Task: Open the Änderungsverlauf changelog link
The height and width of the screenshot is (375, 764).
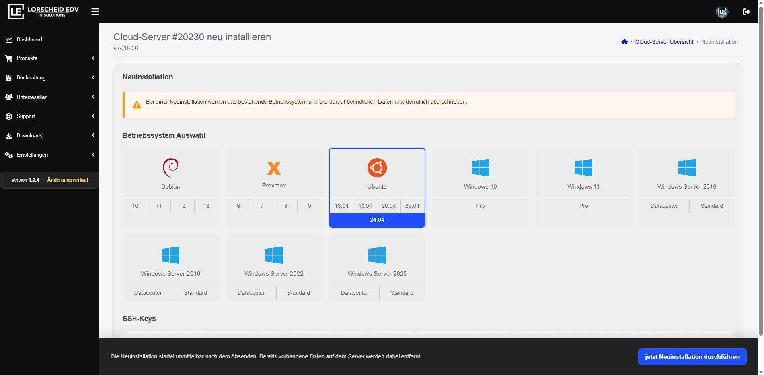Action: [68, 180]
